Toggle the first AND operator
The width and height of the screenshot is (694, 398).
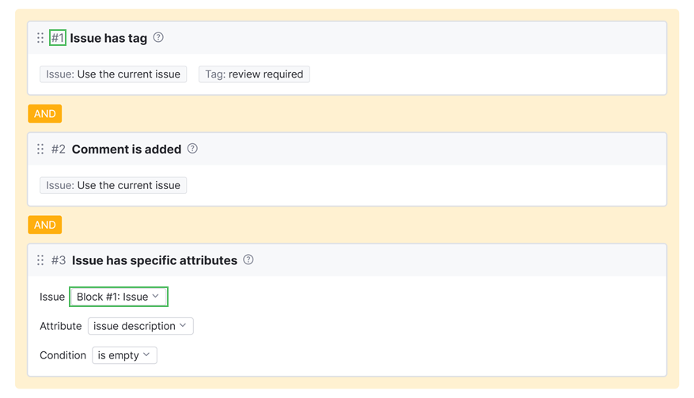pyautogui.click(x=45, y=114)
